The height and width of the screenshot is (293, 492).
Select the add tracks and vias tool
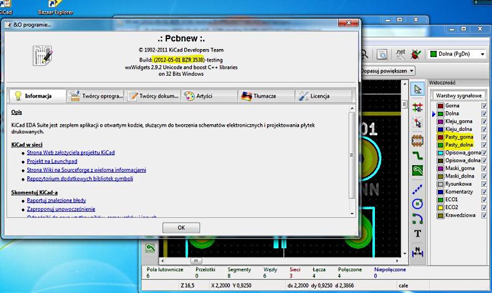click(x=417, y=155)
